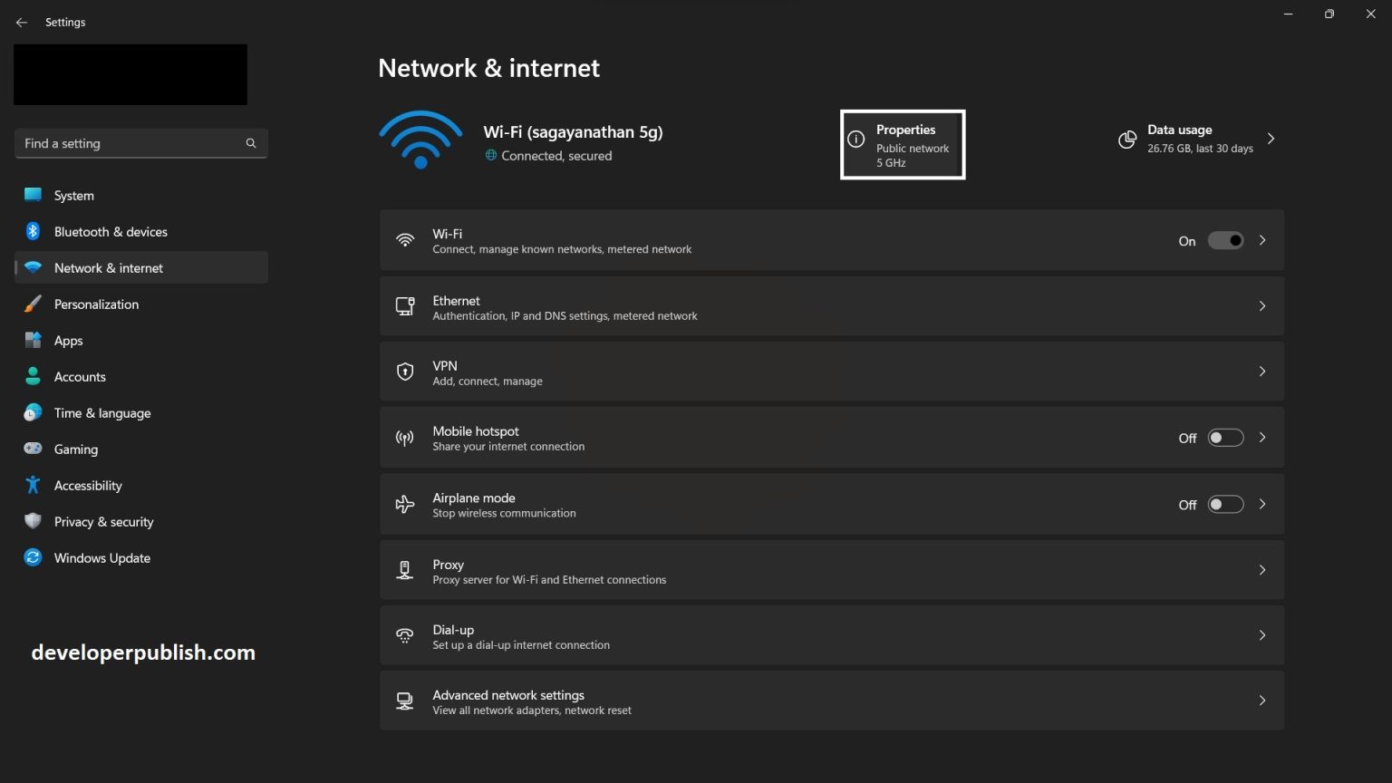
Task: Select Network & internet in sidebar
Action: click(108, 267)
